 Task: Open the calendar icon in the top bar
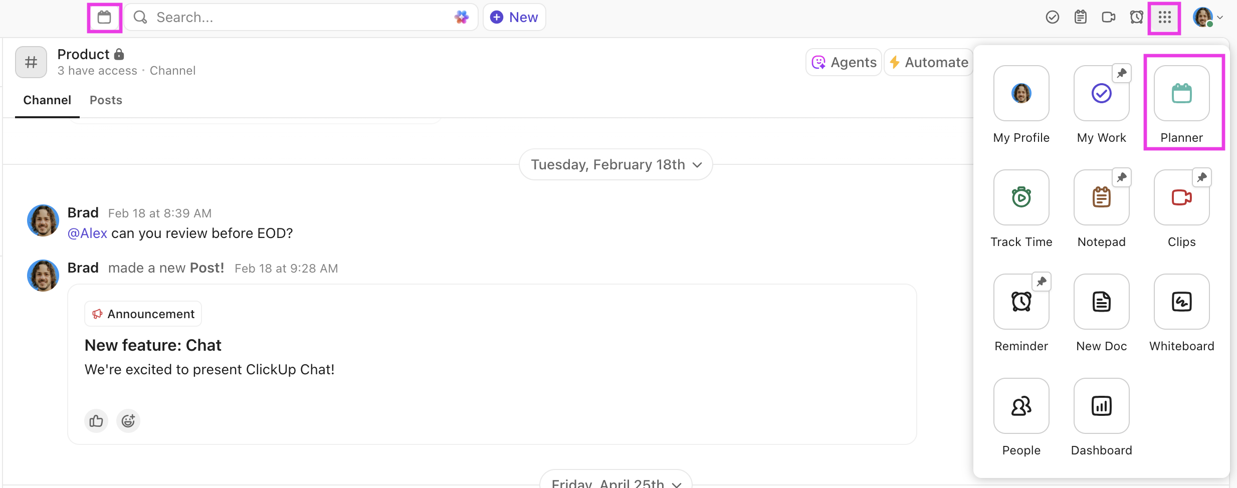104,17
